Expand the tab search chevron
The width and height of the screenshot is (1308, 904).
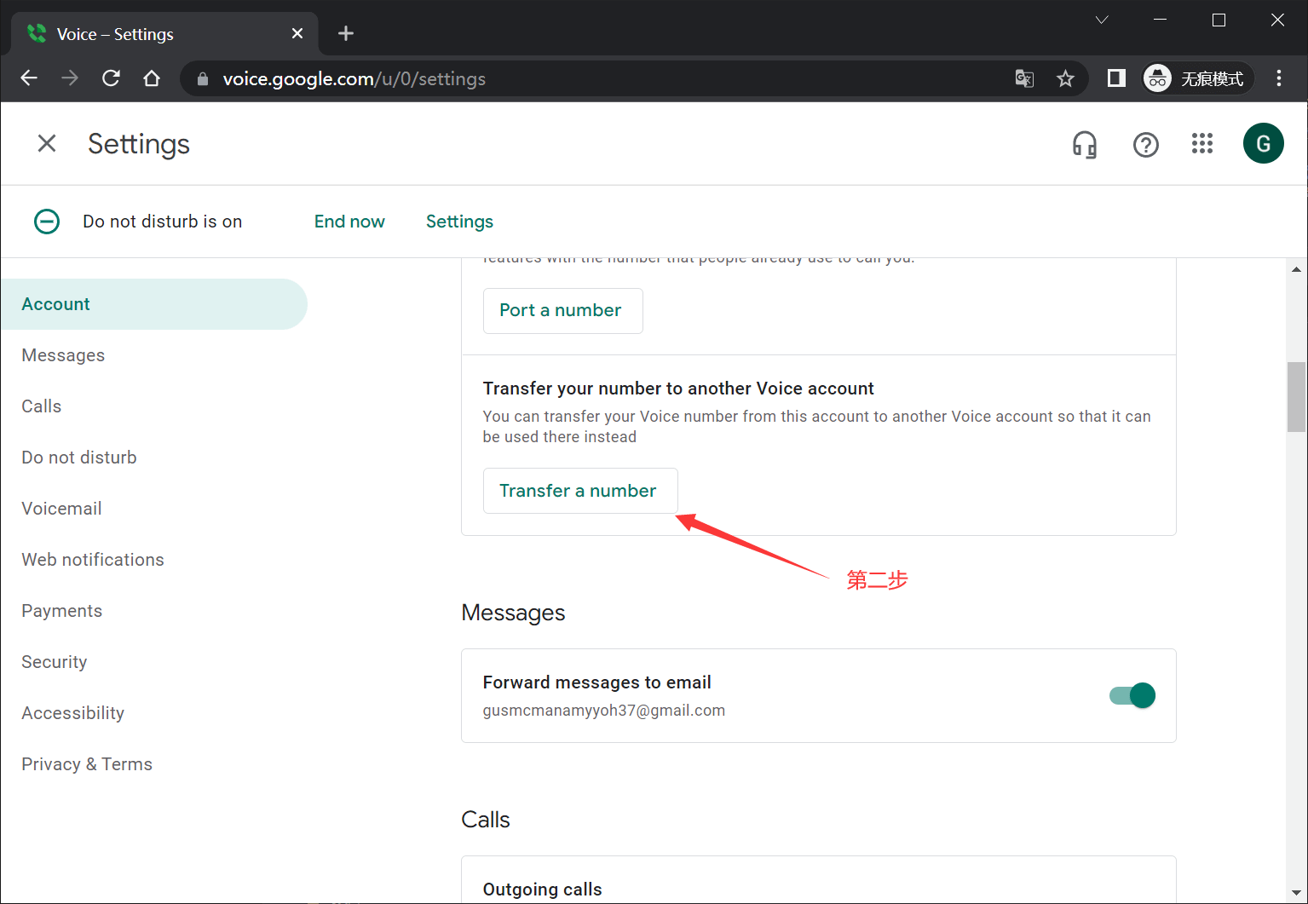pos(1101,20)
